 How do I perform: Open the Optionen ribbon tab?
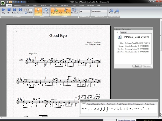(x=90, y=5)
